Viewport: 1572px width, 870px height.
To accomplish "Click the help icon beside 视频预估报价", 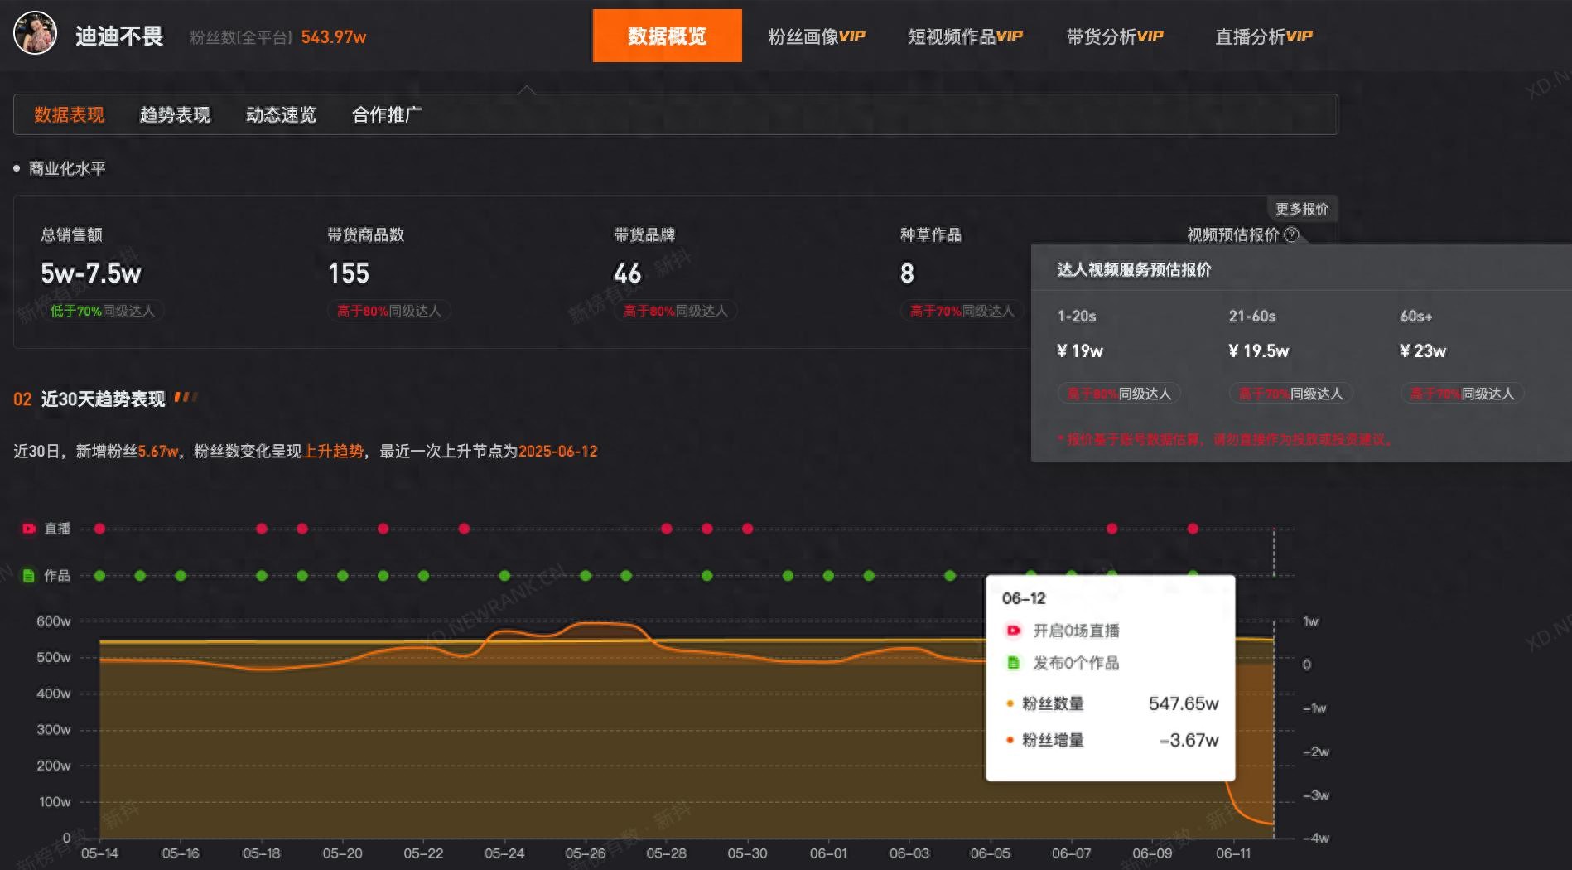I will coord(1290,235).
